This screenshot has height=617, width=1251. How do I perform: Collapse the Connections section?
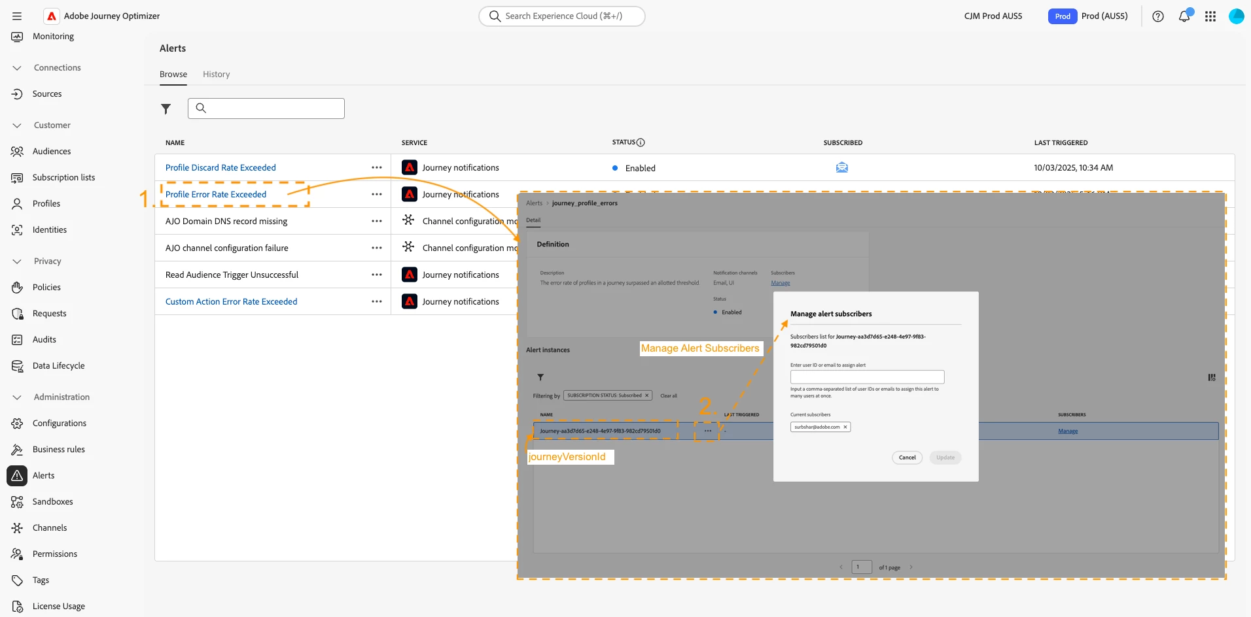(x=17, y=68)
